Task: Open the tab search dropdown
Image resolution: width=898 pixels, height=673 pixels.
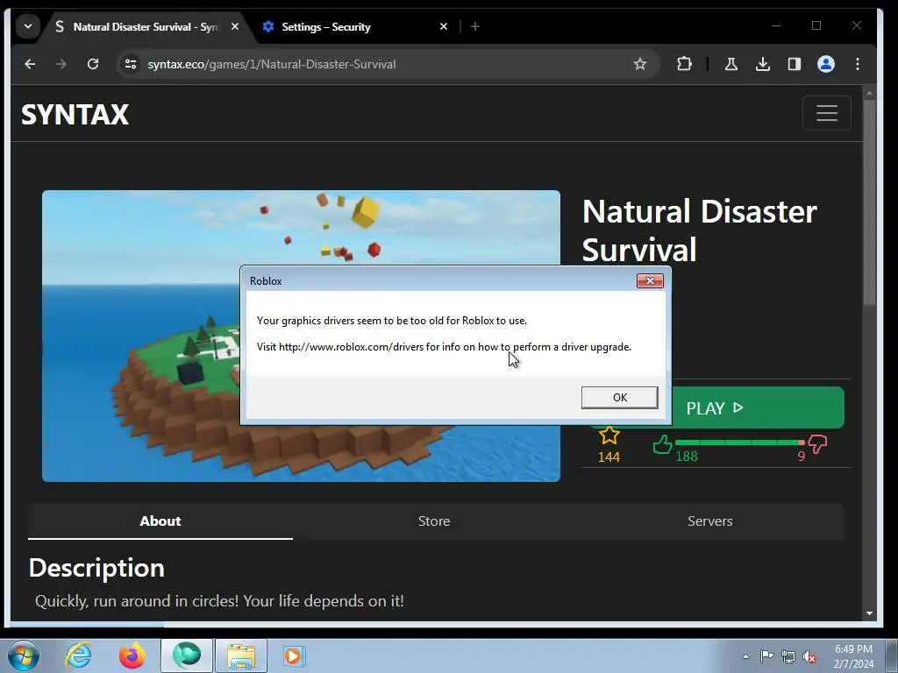Action: click(x=27, y=26)
